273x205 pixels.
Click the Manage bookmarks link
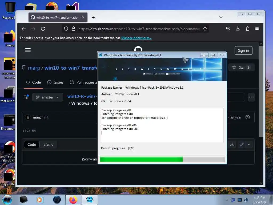136,38
